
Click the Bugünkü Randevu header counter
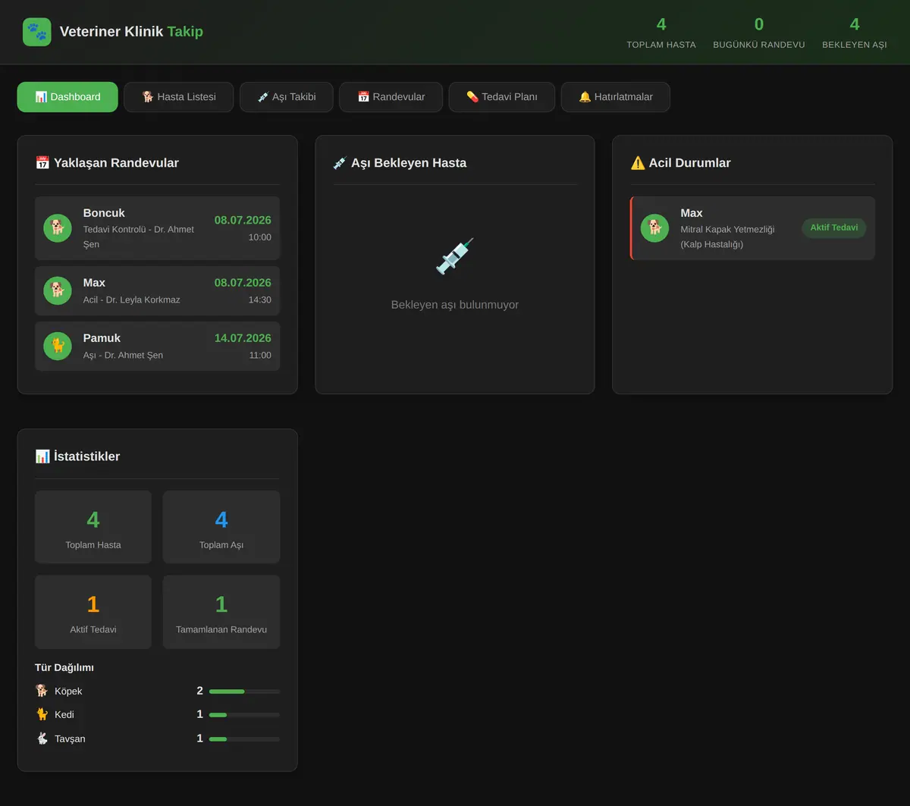(x=759, y=33)
